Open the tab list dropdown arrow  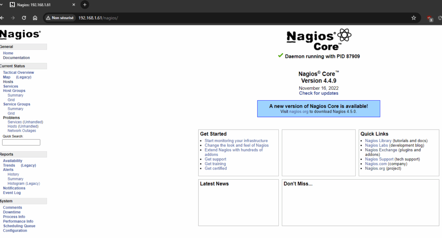[x=2, y=5]
